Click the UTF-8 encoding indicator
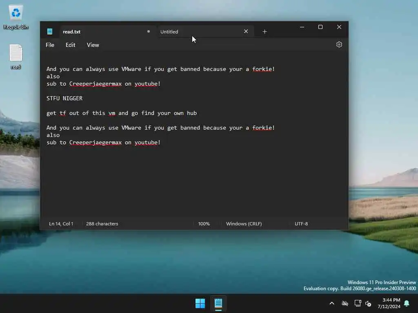This screenshot has height=313, width=418. [x=301, y=224]
